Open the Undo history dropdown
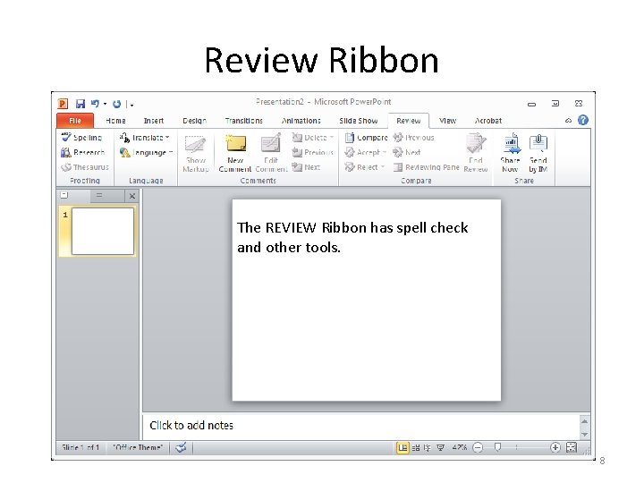The height and width of the screenshot is (483, 644). 106,104
